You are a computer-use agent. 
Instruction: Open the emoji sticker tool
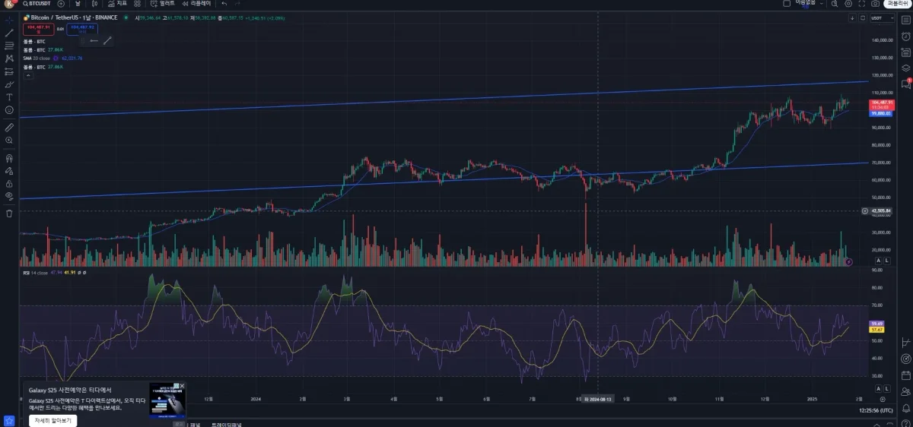9,110
